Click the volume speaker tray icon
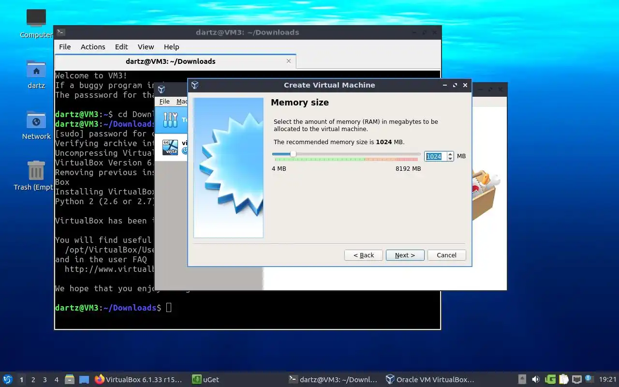619x387 pixels. coord(536,380)
